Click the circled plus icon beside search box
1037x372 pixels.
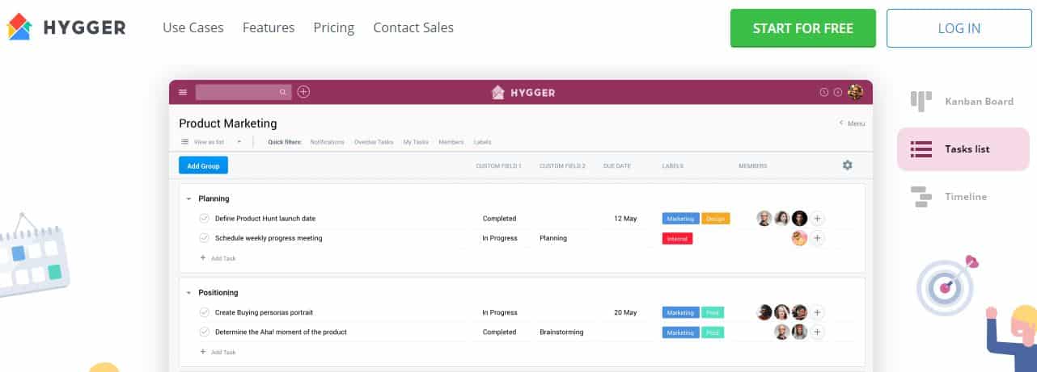(x=303, y=92)
